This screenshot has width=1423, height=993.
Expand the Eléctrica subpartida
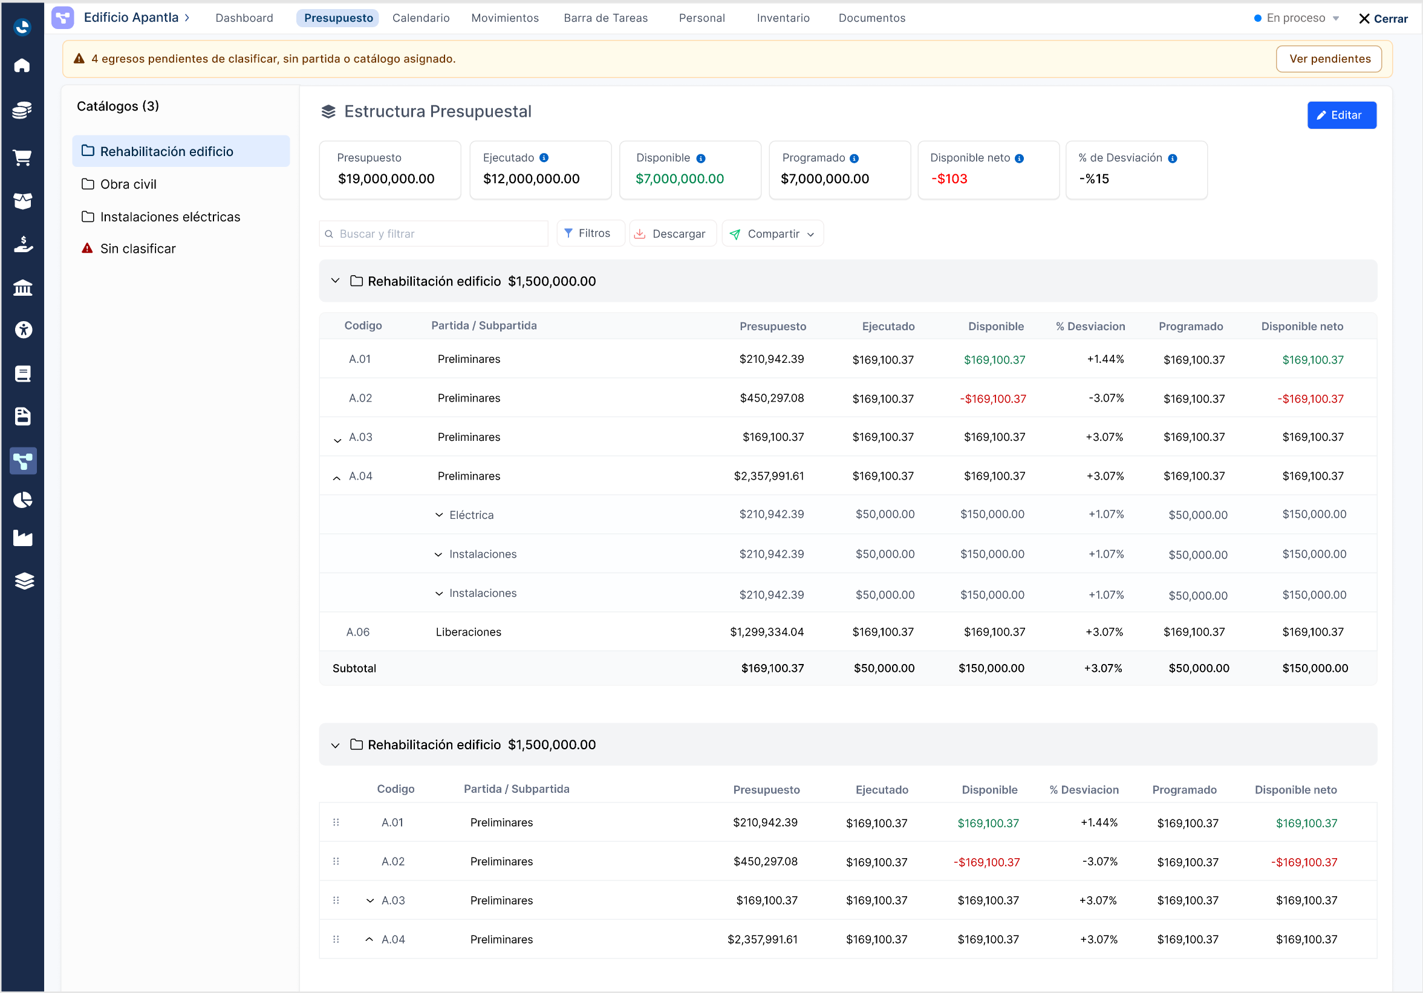click(439, 515)
